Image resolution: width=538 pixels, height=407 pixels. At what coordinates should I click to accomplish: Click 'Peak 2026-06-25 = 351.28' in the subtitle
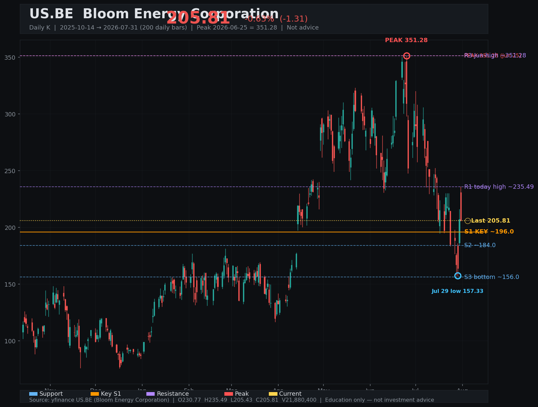237,28
